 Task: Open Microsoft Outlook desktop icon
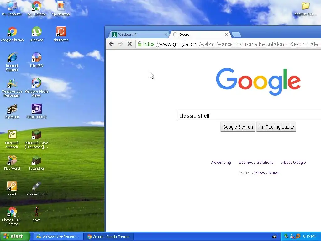pyautogui.click(x=12, y=139)
